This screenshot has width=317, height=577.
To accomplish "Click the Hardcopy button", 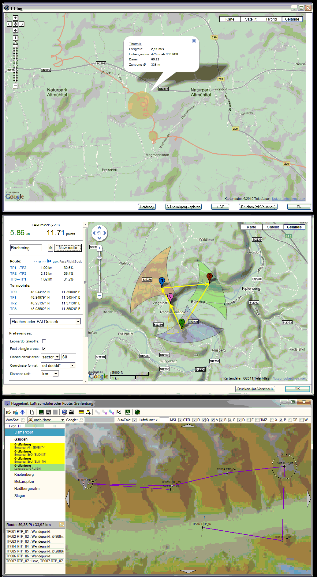I will point(147,207).
